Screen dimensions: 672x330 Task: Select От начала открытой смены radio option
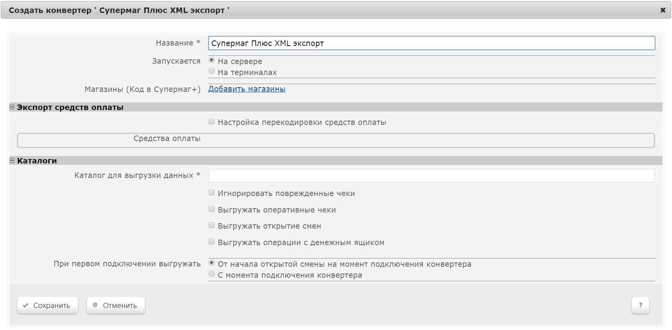click(x=212, y=263)
